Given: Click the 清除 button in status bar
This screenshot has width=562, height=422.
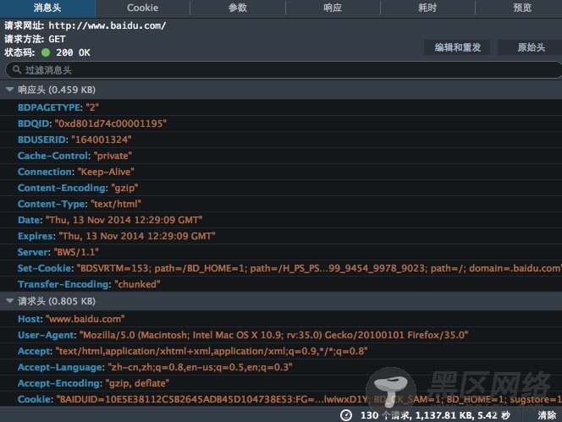Looking at the screenshot, I should 547,415.
